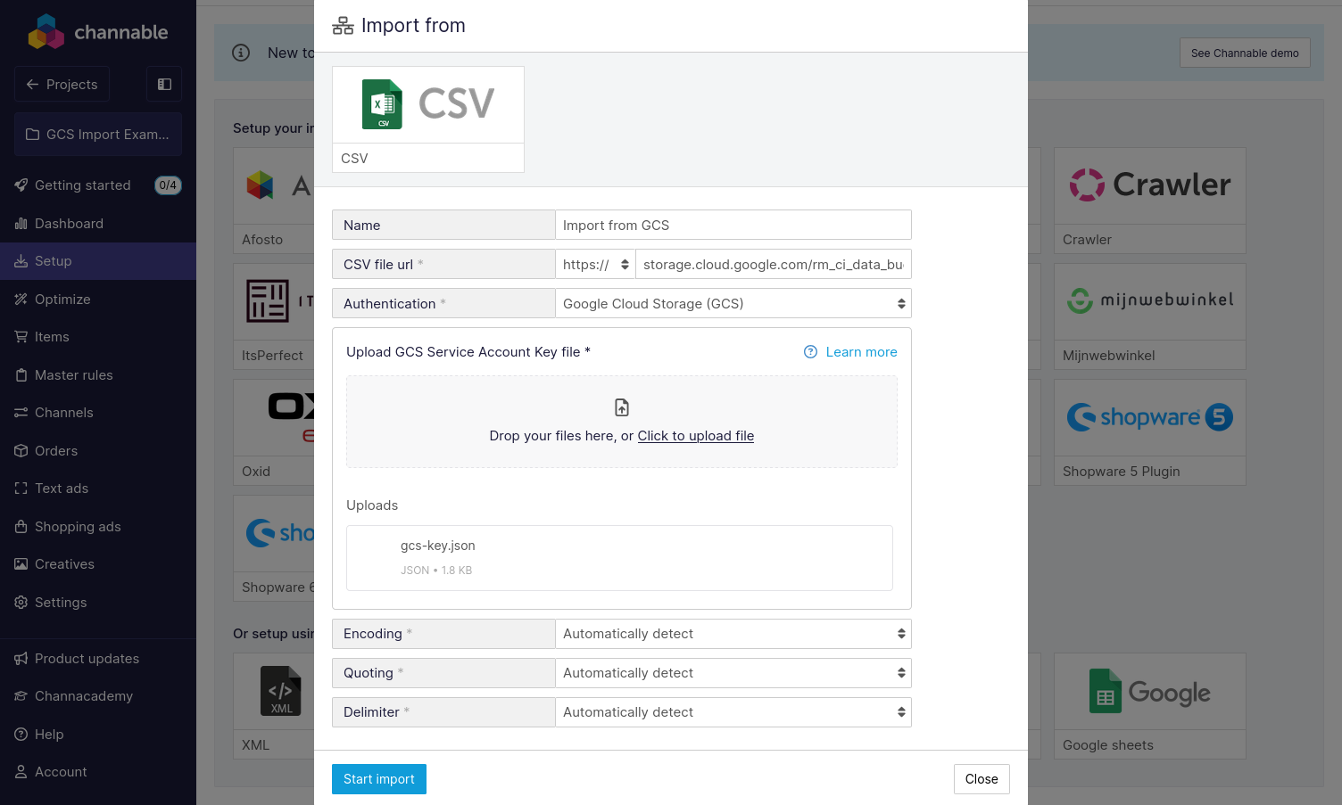
Task: Click the 'Click to upload file' link
Action: pyautogui.click(x=695, y=436)
